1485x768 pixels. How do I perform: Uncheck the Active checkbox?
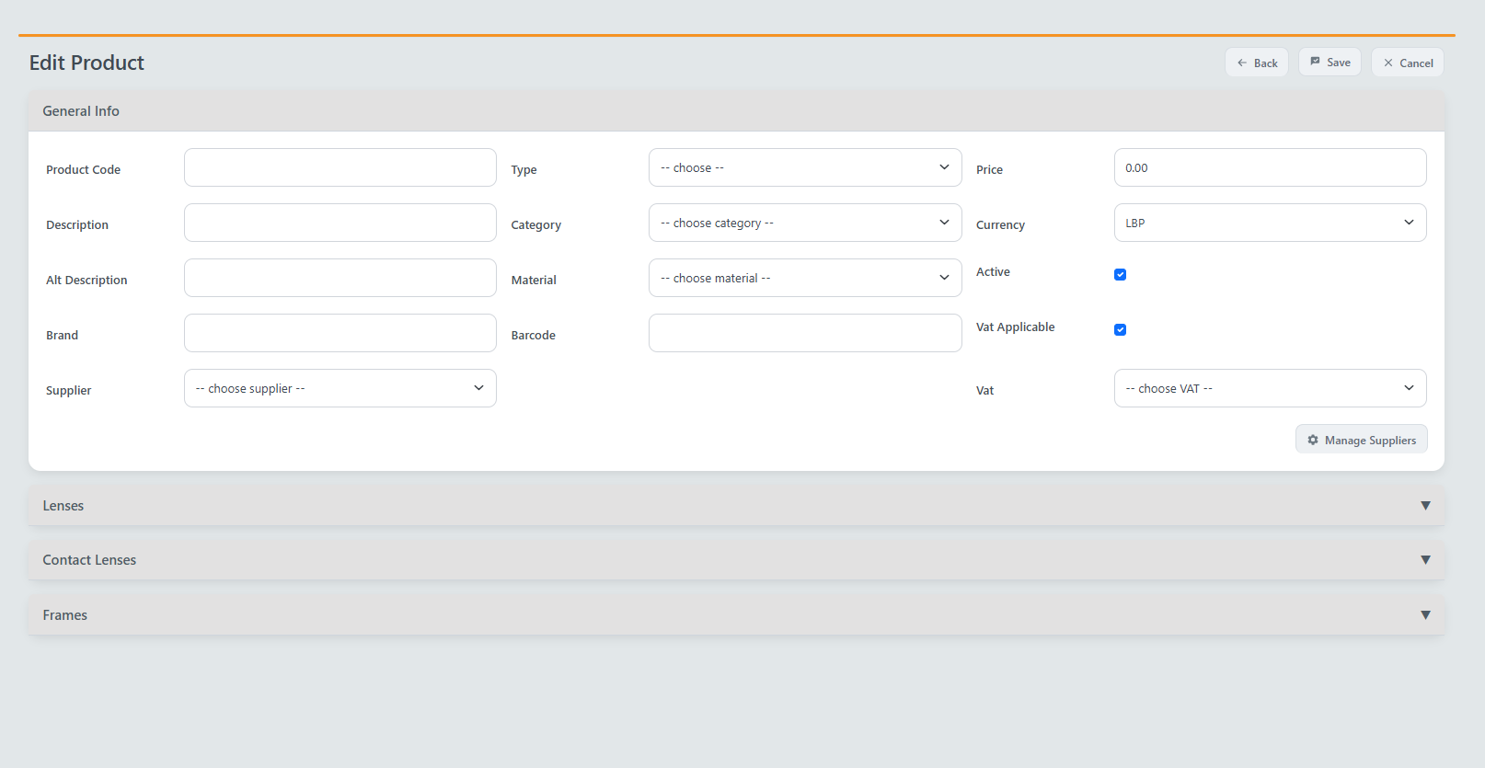1120,274
